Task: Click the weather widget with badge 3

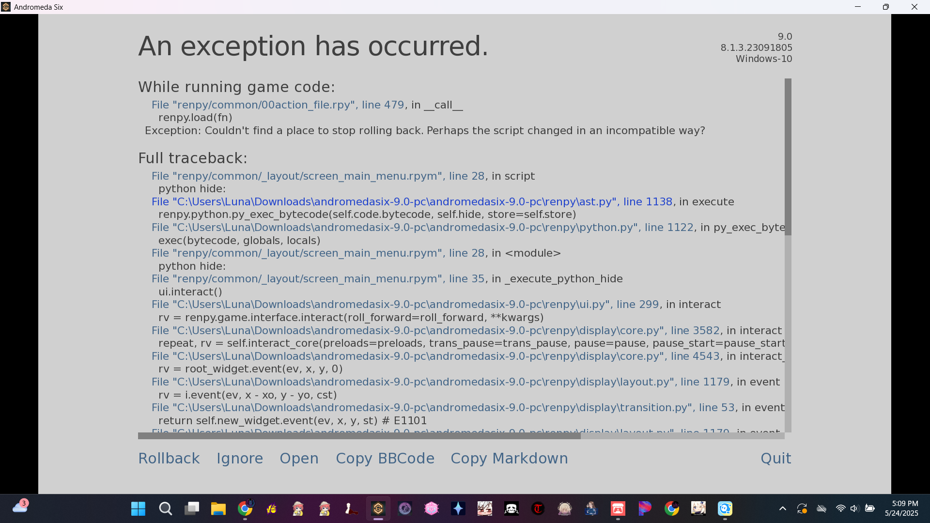Action: tap(20, 507)
